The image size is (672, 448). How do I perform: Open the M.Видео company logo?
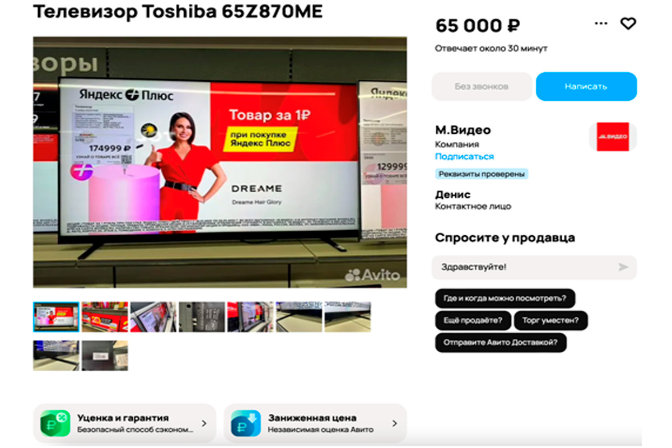[x=613, y=137]
